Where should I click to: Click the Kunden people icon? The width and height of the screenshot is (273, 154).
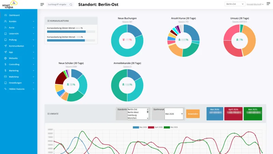(x=5, y=21)
